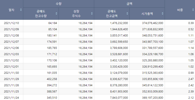The width and height of the screenshot is (195, 100).
Task: Sort by 일자 column sort arrows
Action: click(x=21, y=10)
